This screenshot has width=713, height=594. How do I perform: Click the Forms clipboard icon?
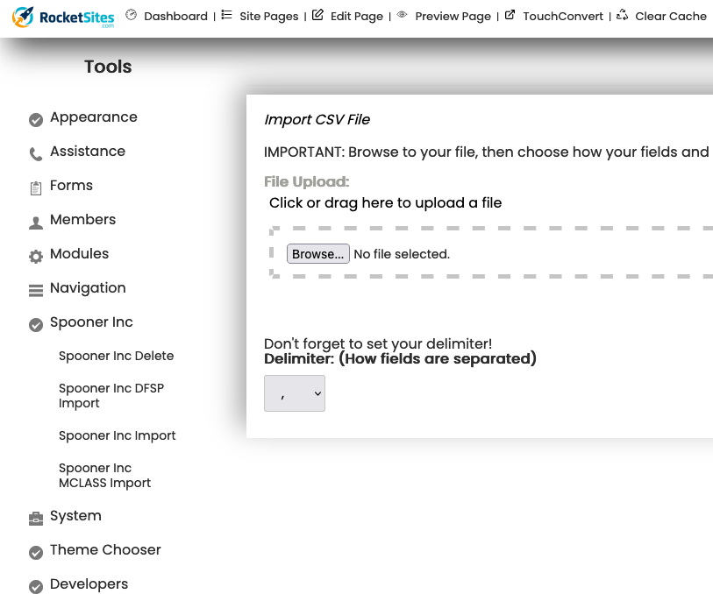[36, 188]
